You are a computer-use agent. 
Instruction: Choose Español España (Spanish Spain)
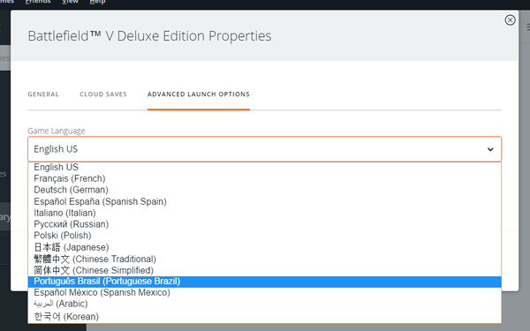(x=265, y=201)
